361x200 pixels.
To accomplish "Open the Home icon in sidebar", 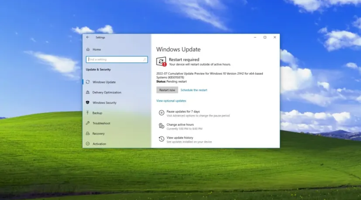I will pos(88,49).
